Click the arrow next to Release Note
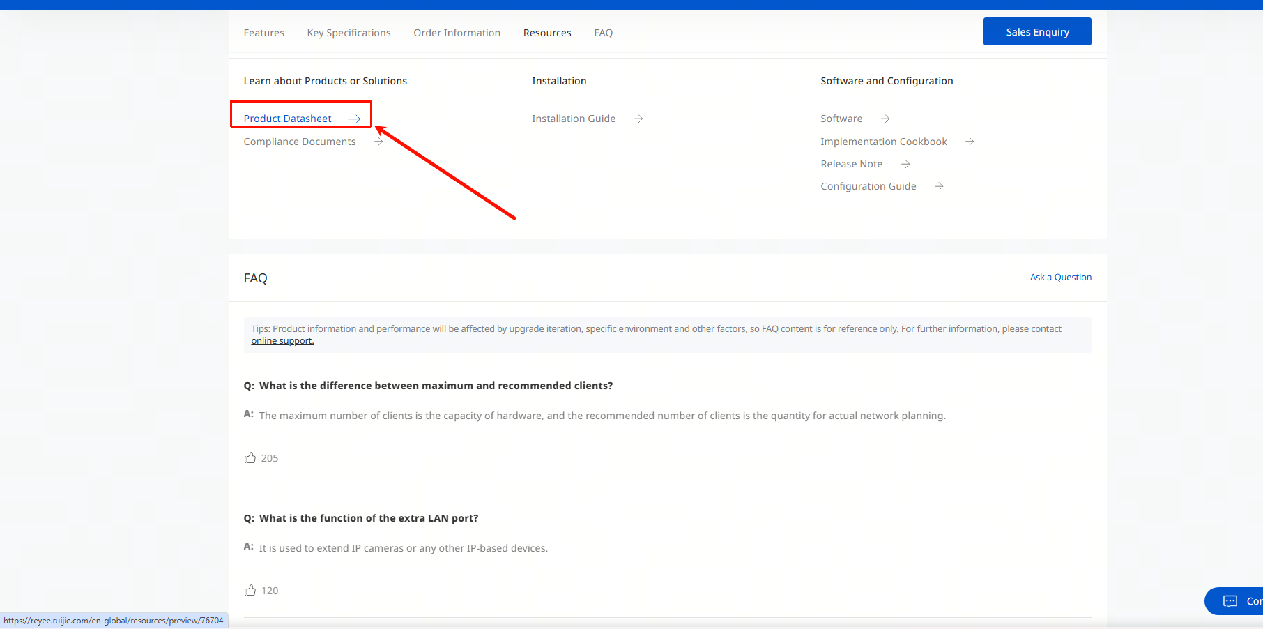The width and height of the screenshot is (1263, 629). pyautogui.click(x=905, y=164)
